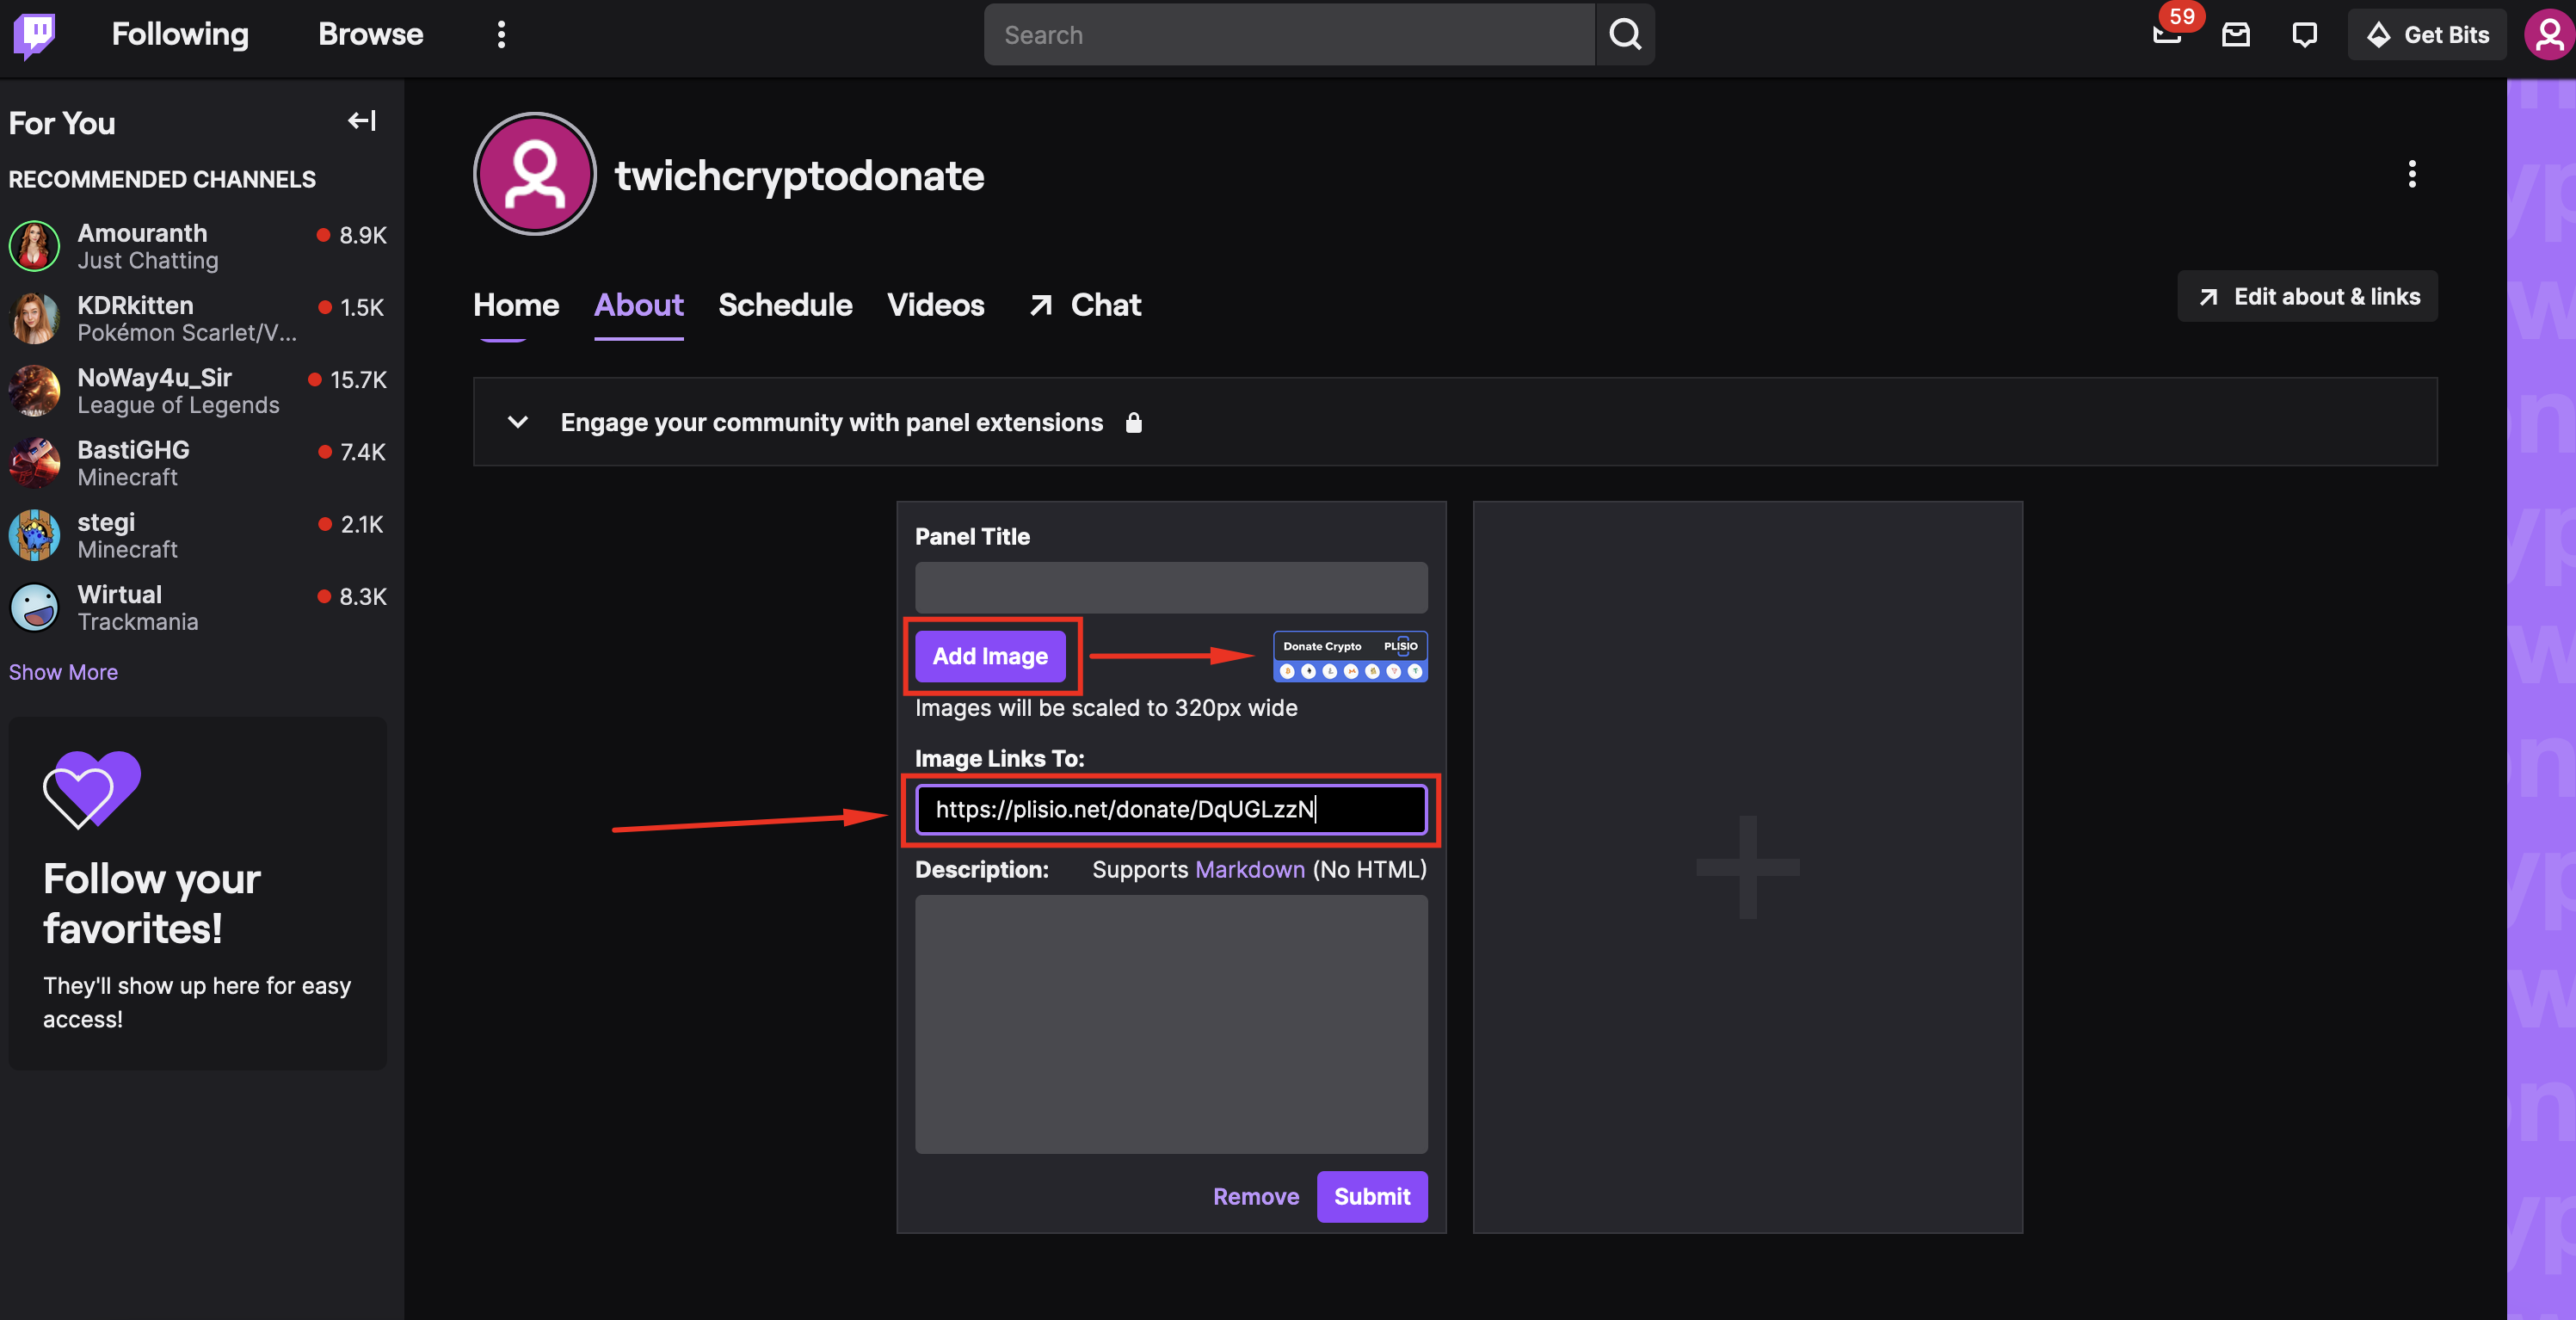Screen dimensions: 2576x1320
Task: Click the Submit button to save panel
Action: pos(1373,1197)
